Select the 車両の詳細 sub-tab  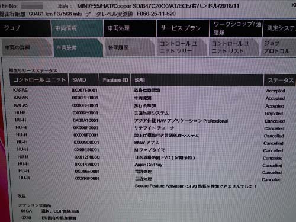click(x=26, y=47)
